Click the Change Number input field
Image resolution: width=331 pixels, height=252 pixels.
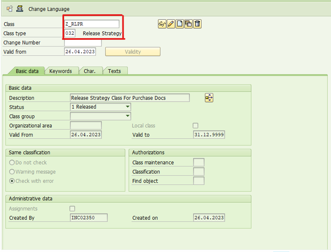pos(83,42)
